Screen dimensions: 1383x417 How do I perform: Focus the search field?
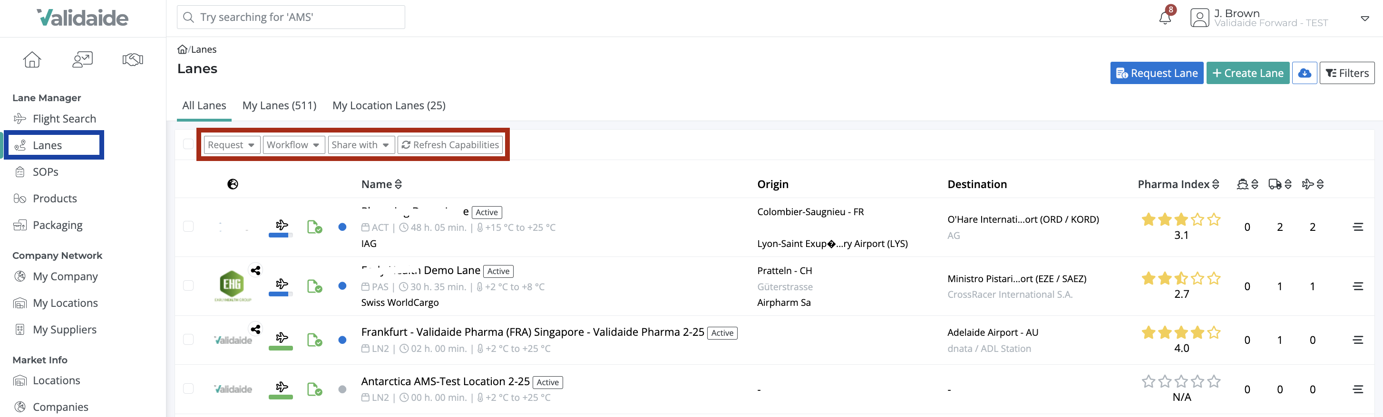pyautogui.click(x=291, y=17)
